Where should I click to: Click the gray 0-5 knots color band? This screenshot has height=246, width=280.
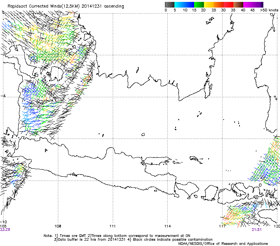point(170,5)
